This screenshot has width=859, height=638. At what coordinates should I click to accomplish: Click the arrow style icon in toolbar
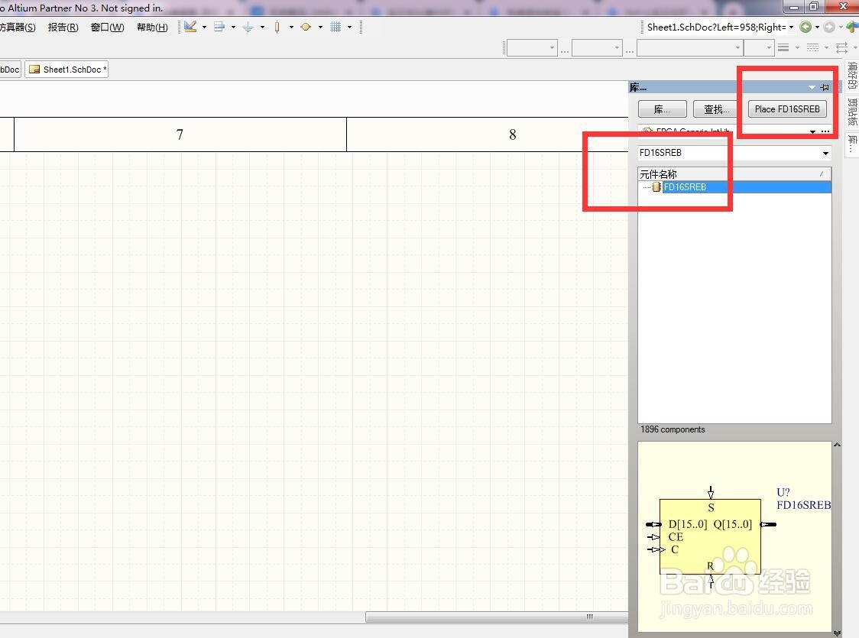tap(842, 48)
